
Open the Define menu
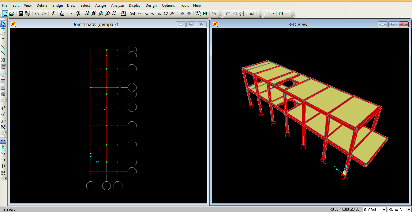click(42, 6)
